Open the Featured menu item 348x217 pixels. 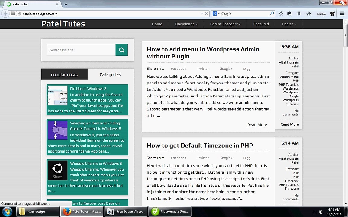coord(261,24)
